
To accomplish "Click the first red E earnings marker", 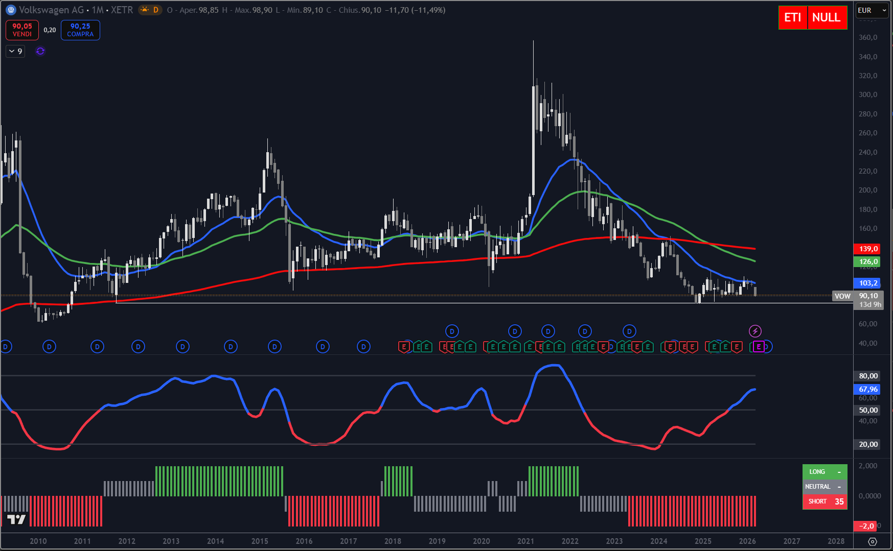I will pos(404,347).
